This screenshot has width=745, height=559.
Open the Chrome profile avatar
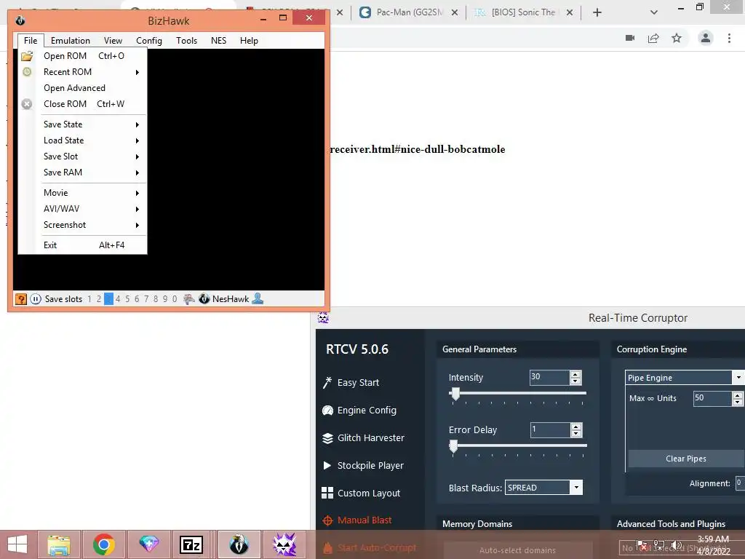pyautogui.click(x=706, y=38)
